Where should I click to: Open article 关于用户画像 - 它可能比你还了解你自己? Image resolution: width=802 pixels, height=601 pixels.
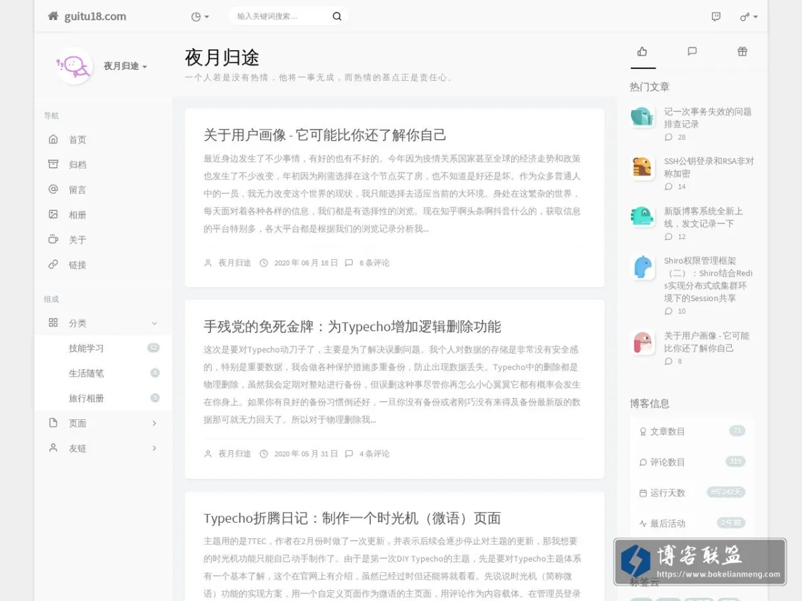click(x=325, y=135)
